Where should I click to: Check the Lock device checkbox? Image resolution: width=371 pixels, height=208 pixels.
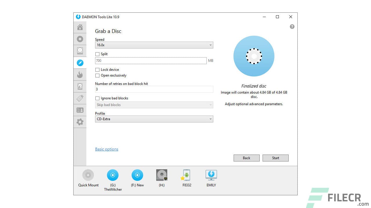click(97, 70)
